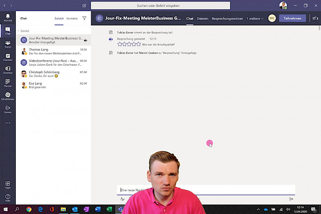Switch to the Kontakte tab

72,18
